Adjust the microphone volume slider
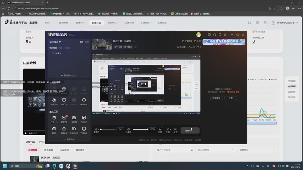 click(x=108, y=129)
